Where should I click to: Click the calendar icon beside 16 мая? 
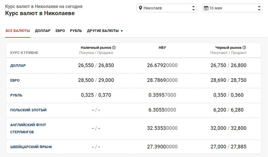pos(206,8)
